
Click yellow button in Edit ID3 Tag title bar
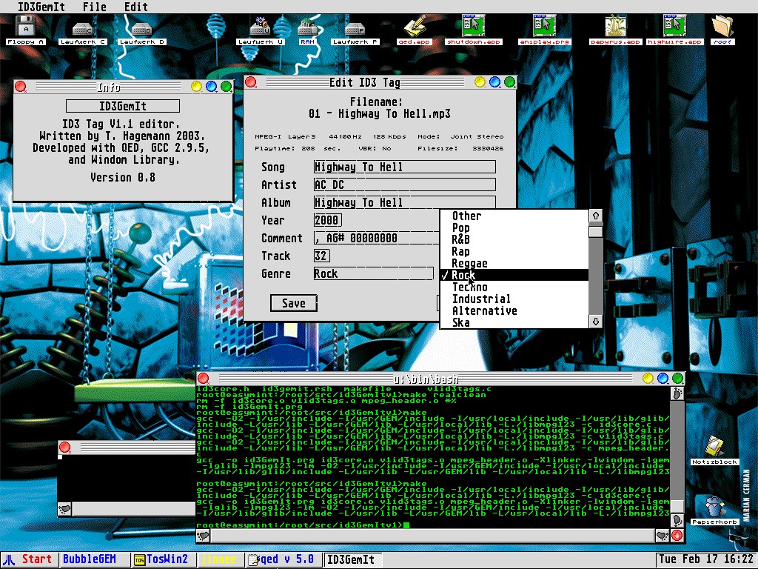tap(480, 82)
